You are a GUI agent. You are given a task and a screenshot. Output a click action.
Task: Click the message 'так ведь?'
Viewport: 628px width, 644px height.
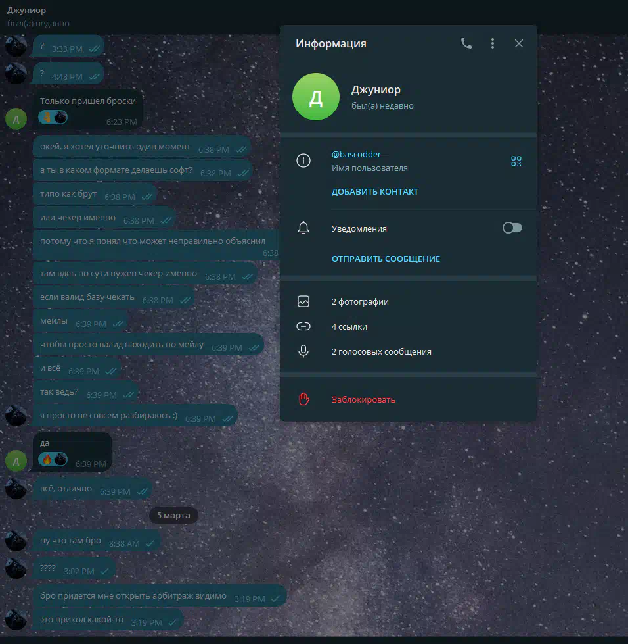[x=86, y=392]
